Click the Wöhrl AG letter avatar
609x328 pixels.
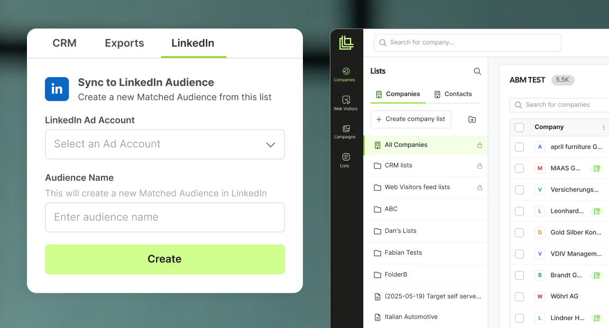[539, 296]
